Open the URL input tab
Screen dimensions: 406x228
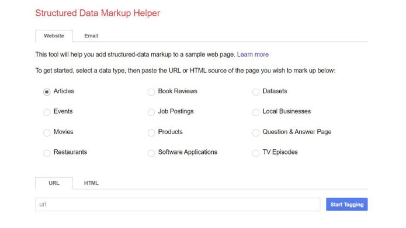54,183
